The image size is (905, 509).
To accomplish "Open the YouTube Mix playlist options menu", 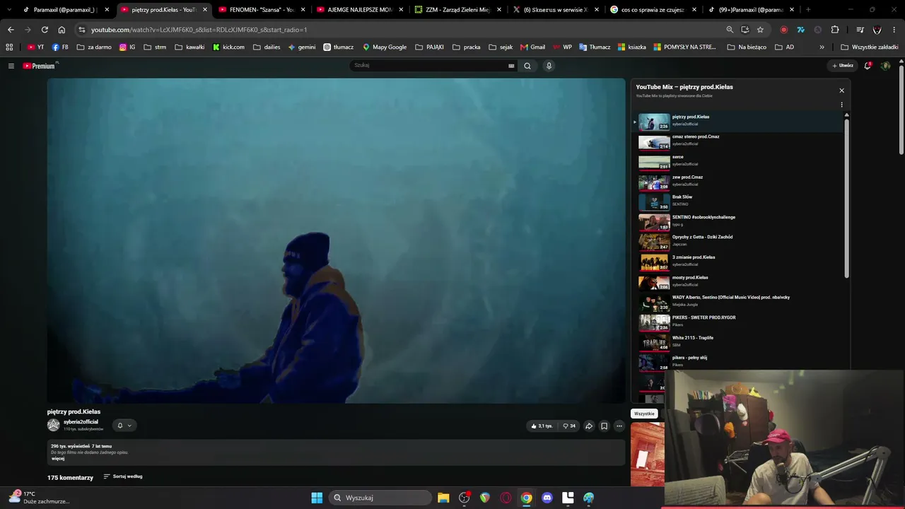I will [841, 105].
